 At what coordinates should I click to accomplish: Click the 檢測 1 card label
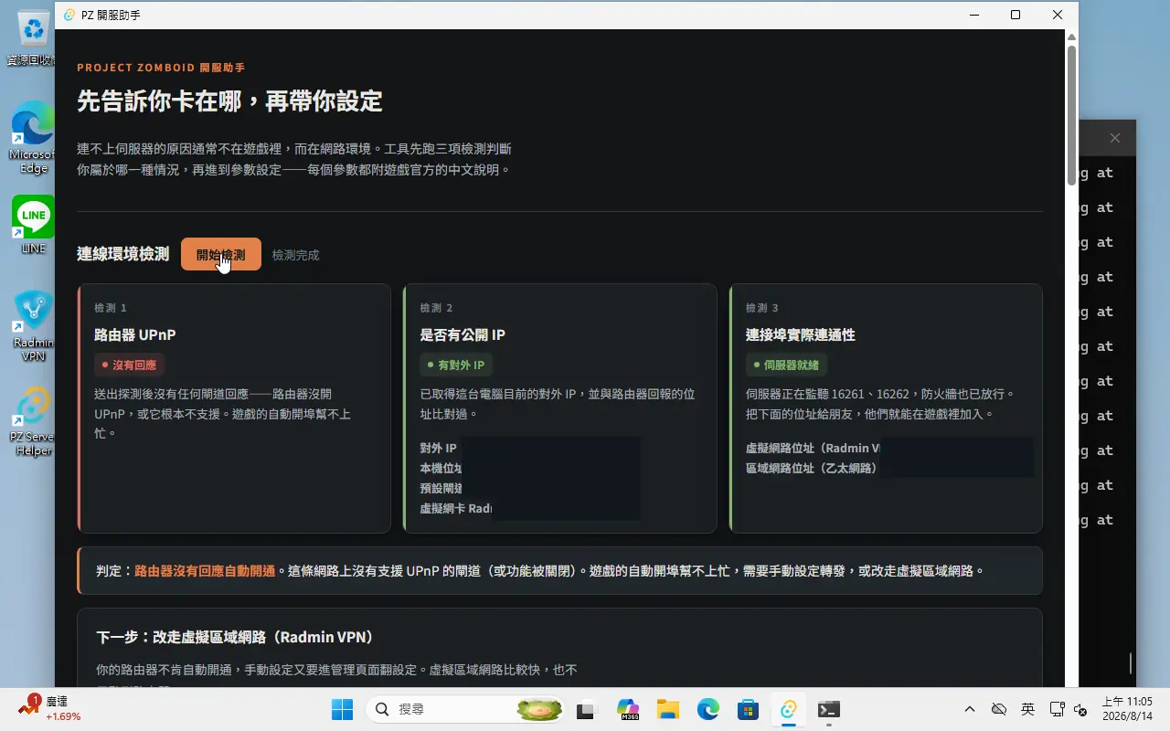pyautogui.click(x=111, y=308)
